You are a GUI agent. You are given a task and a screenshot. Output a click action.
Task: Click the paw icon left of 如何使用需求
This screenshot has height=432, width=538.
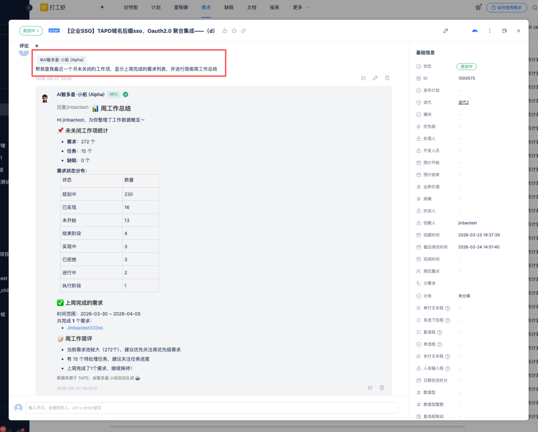coord(478,7)
